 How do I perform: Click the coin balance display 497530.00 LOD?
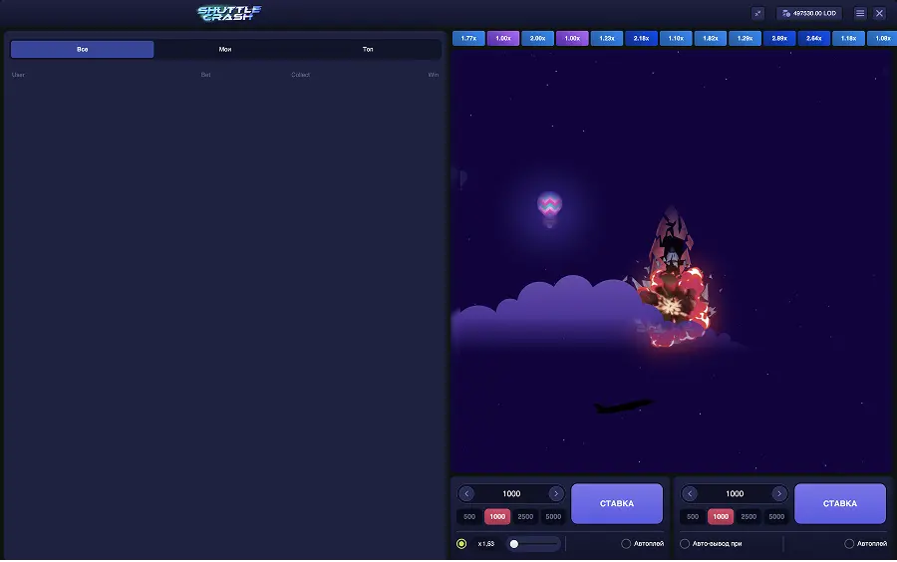pos(809,13)
